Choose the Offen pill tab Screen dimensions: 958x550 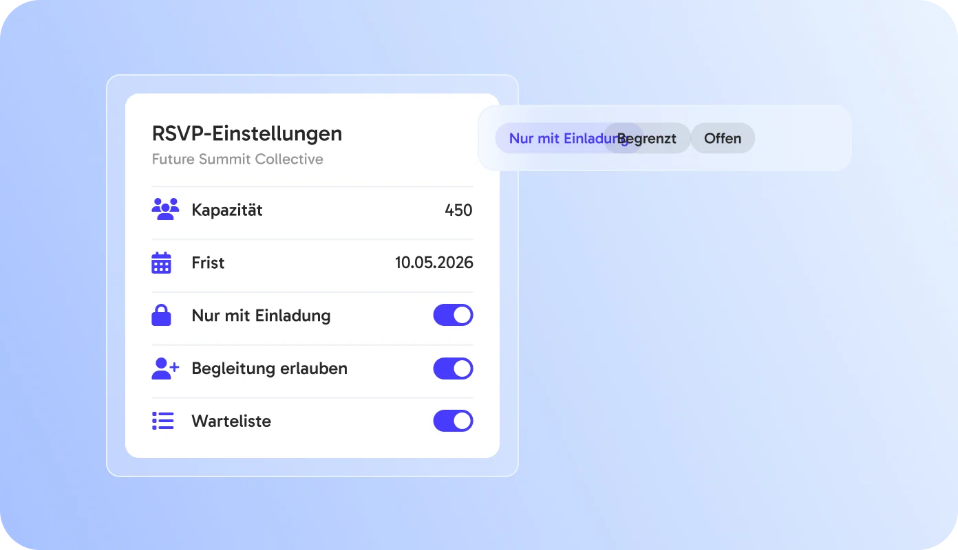click(x=723, y=138)
